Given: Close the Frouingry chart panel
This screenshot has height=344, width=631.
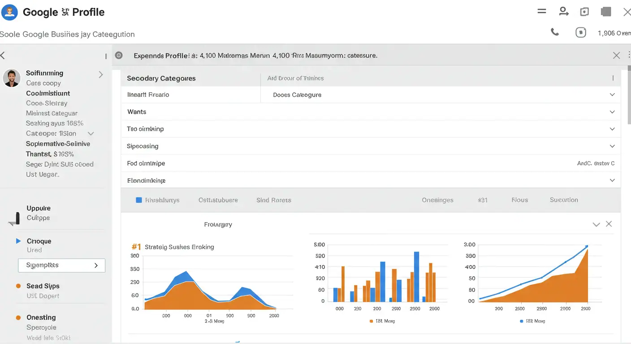Looking at the screenshot, I should point(609,224).
